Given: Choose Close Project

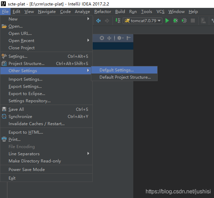Looking at the screenshot, I should tap(46, 48).
